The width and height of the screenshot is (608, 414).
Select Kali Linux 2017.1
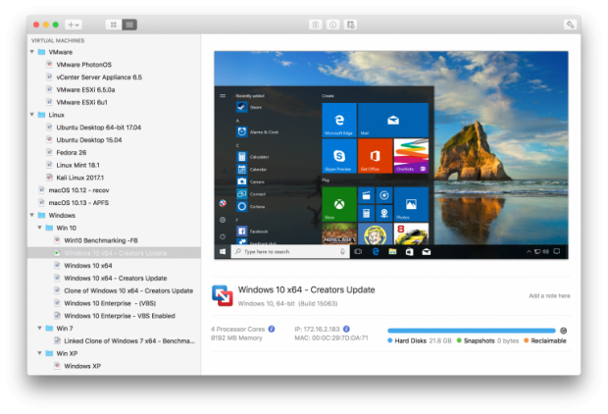pyautogui.click(x=79, y=178)
